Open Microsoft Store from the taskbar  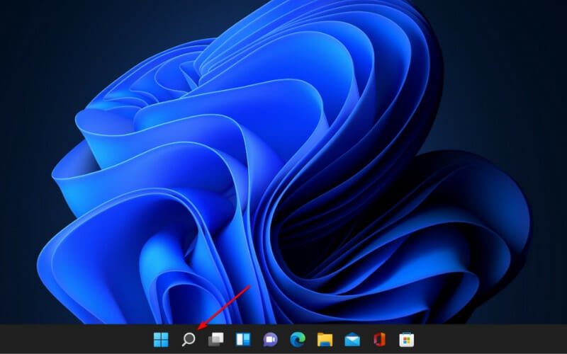point(406,340)
